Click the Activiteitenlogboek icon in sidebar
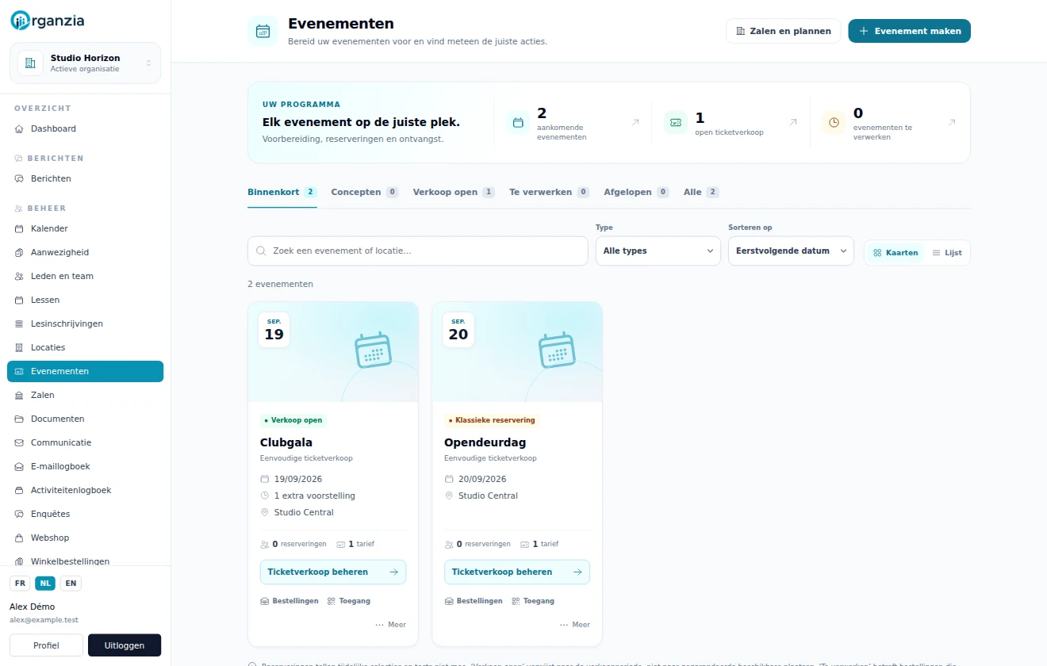Viewport: 1047px width, 666px height. coord(20,490)
